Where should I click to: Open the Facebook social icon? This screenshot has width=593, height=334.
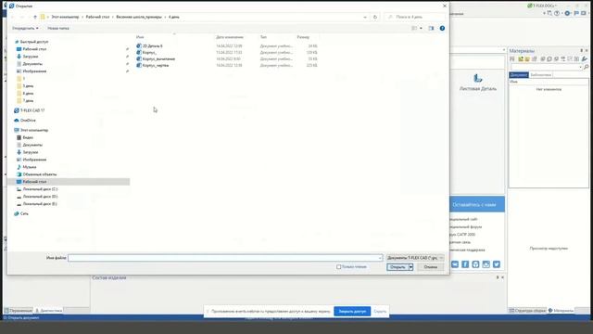pyautogui.click(x=465, y=264)
